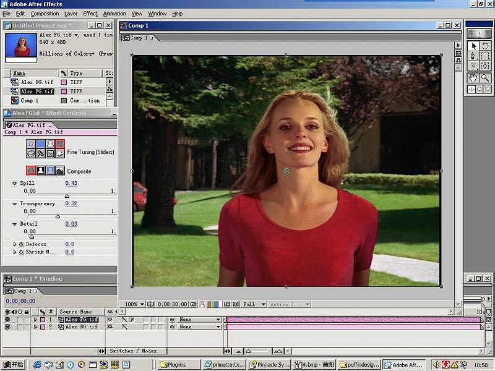Toggle the region of interest button
Screen dimensions: 495x371
point(227,304)
